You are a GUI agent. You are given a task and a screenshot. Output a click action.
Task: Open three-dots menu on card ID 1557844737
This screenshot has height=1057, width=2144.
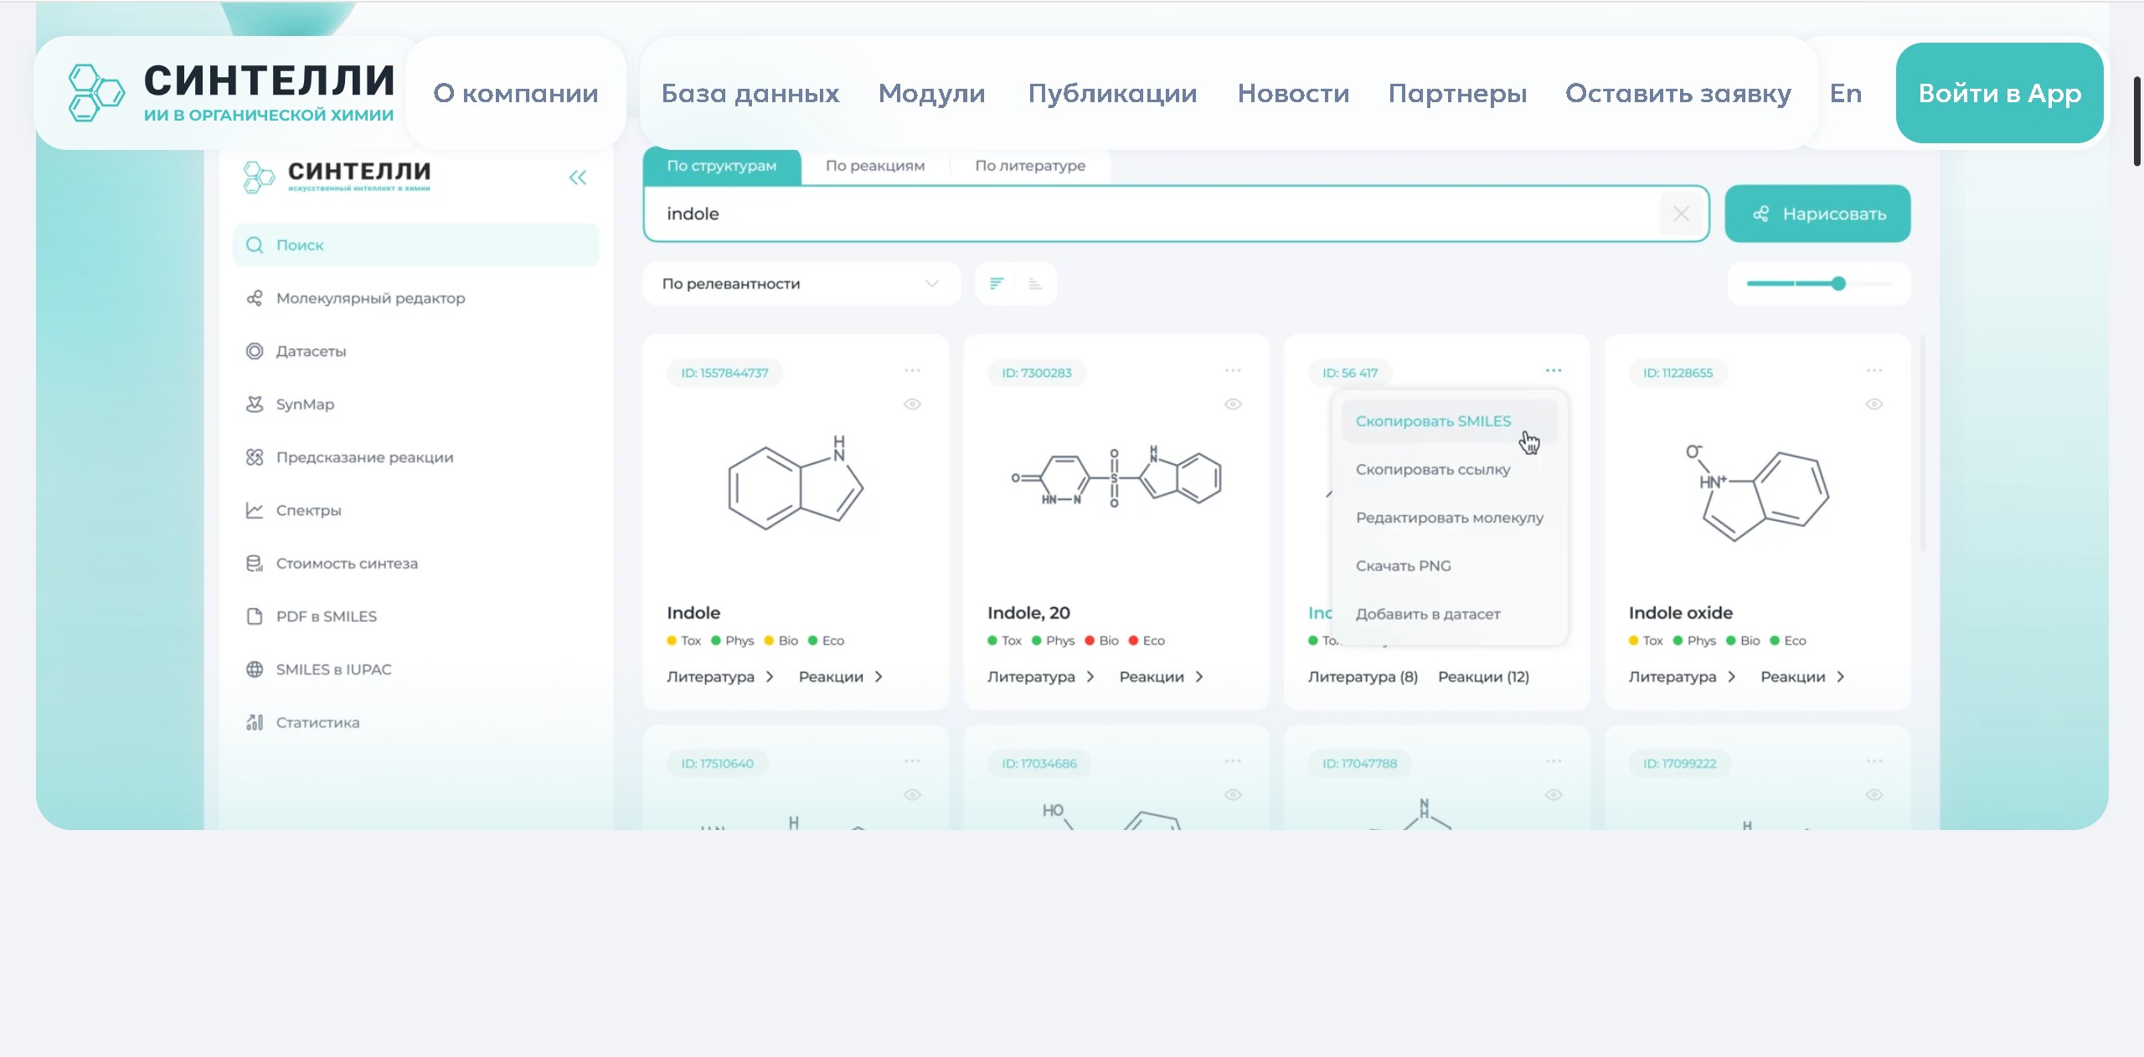point(912,370)
